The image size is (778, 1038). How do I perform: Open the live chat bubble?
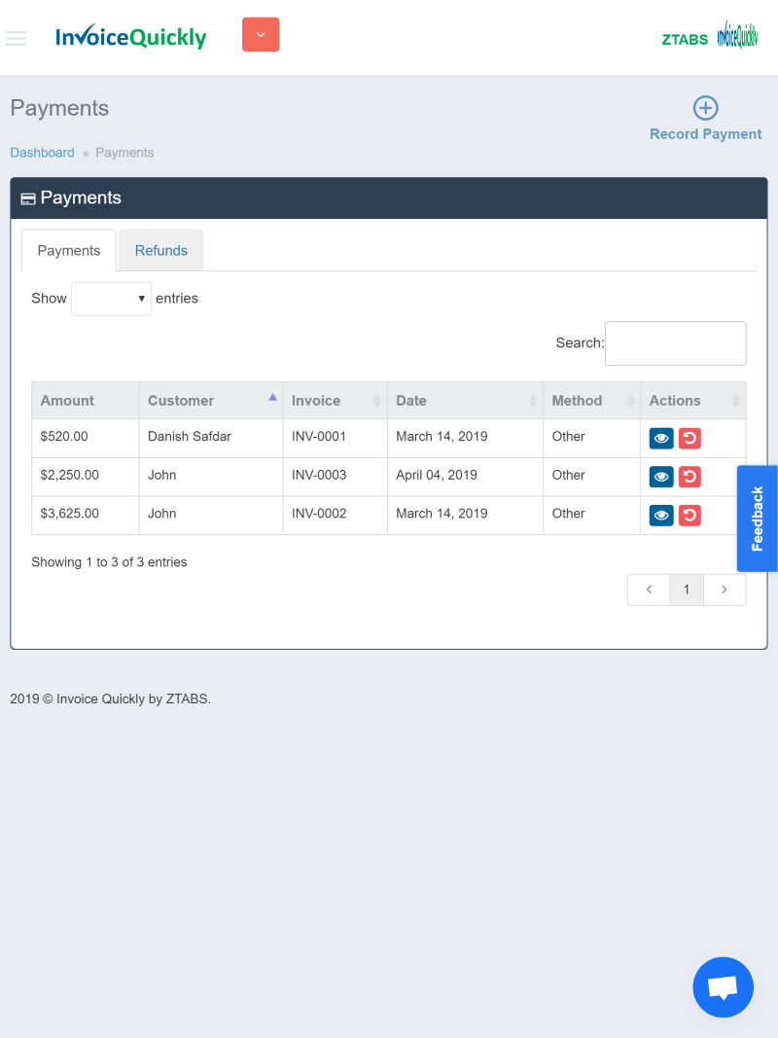point(723,987)
